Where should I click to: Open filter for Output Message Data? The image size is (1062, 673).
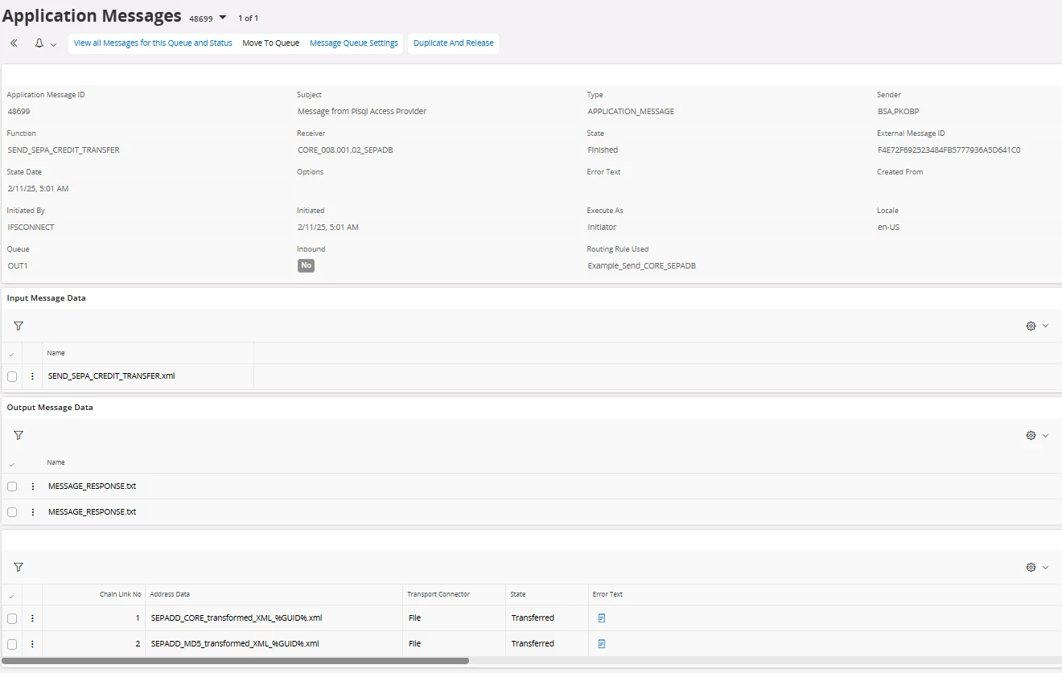19,435
